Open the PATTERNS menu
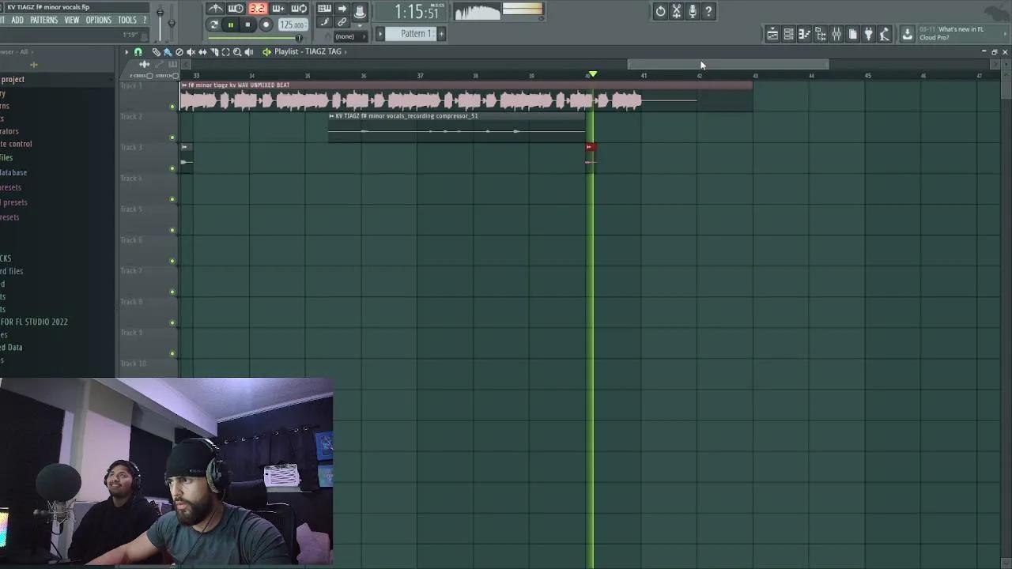 coord(44,20)
